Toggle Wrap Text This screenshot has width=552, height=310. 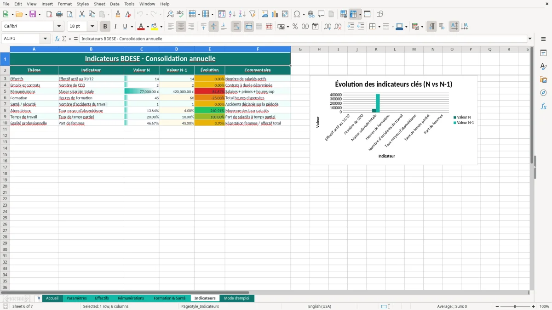[236, 27]
